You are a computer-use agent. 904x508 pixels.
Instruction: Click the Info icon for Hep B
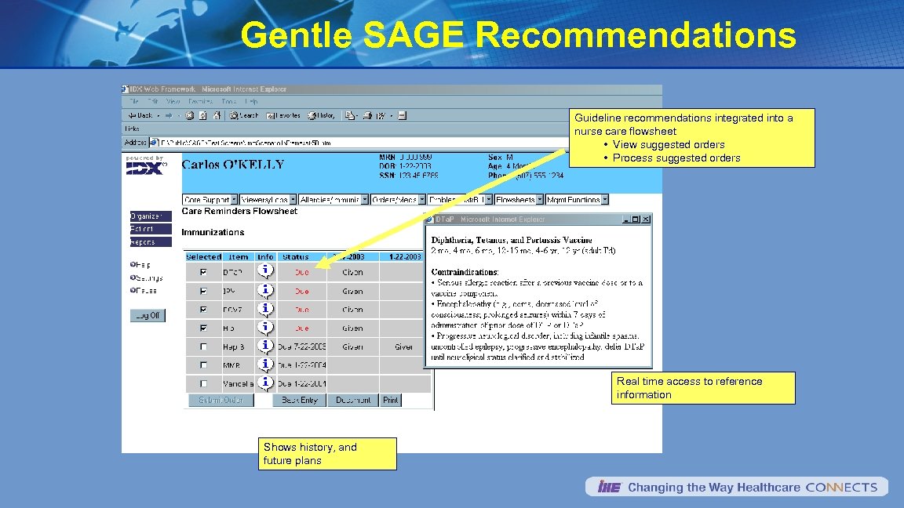click(266, 346)
